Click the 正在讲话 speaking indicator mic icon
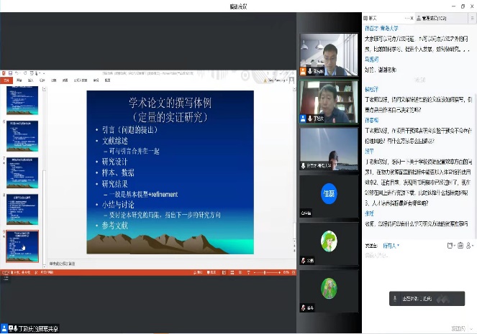 396,299
